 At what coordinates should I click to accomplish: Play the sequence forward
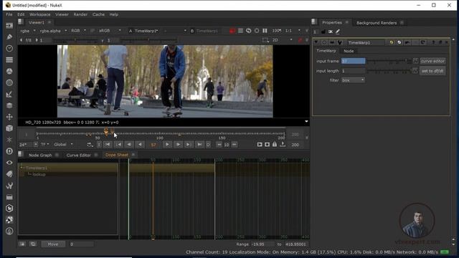click(167, 145)
